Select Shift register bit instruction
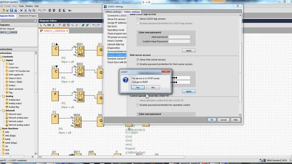The width and height of the screenshot is (292, 164). pyautogui.click(x=16, y=75)
